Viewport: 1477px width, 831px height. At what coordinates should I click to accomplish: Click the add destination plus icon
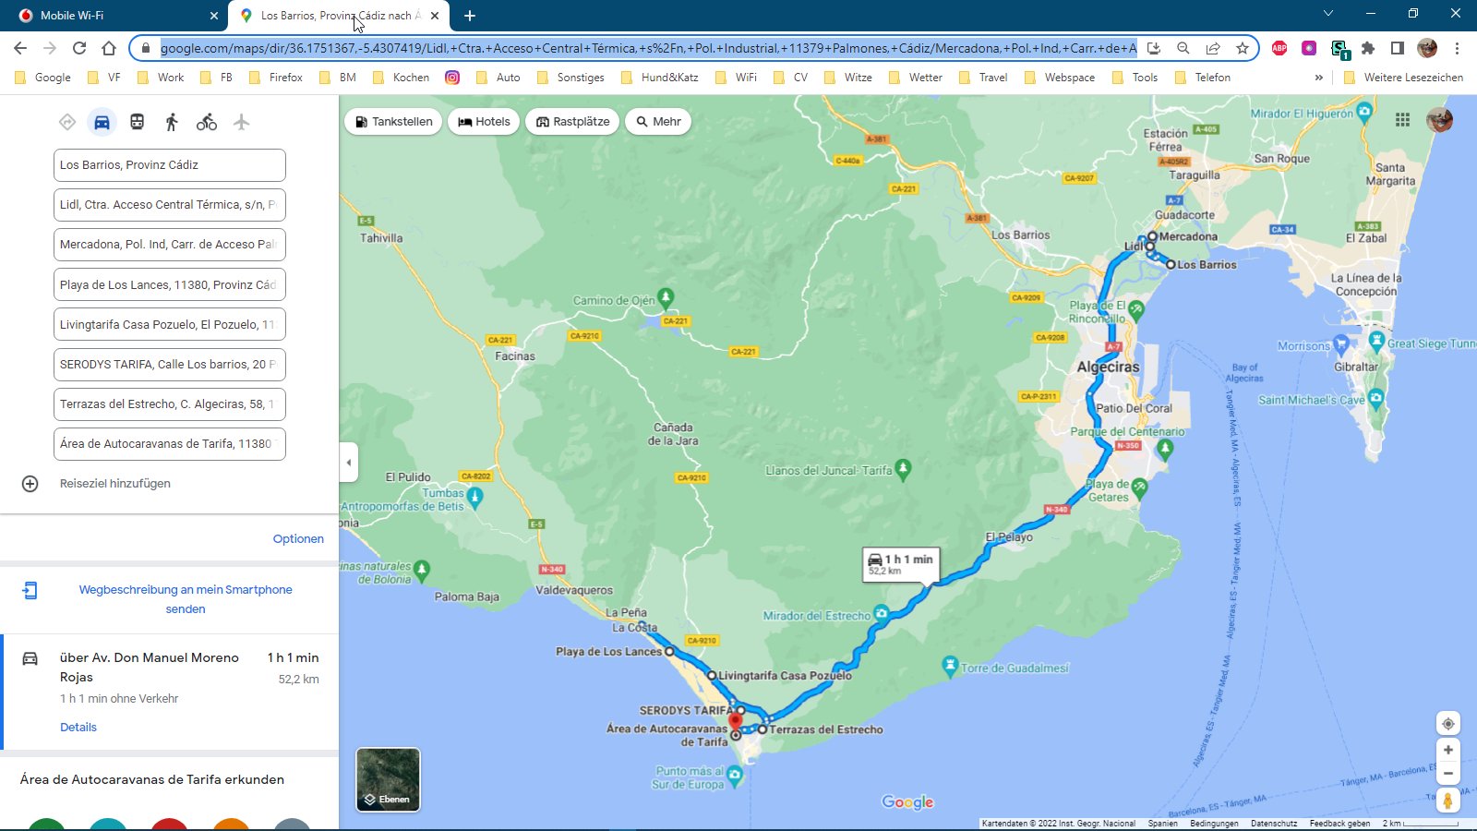[x=30, y=484]
